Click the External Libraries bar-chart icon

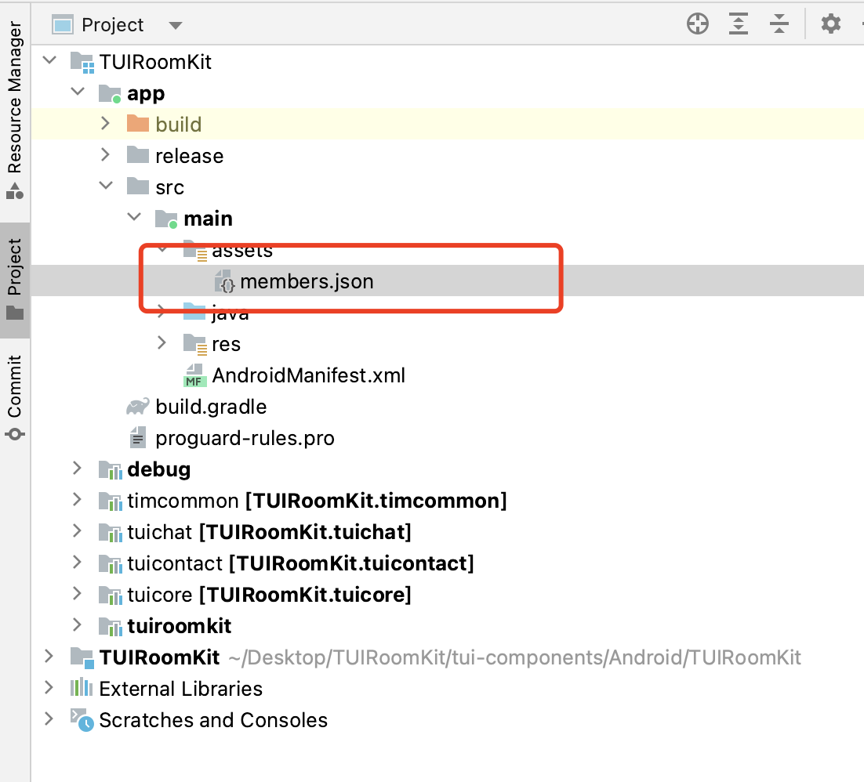[x=82, y=687]
